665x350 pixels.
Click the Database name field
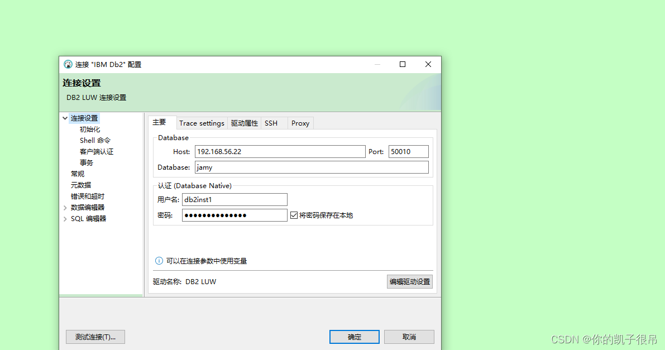click(312, 167)
